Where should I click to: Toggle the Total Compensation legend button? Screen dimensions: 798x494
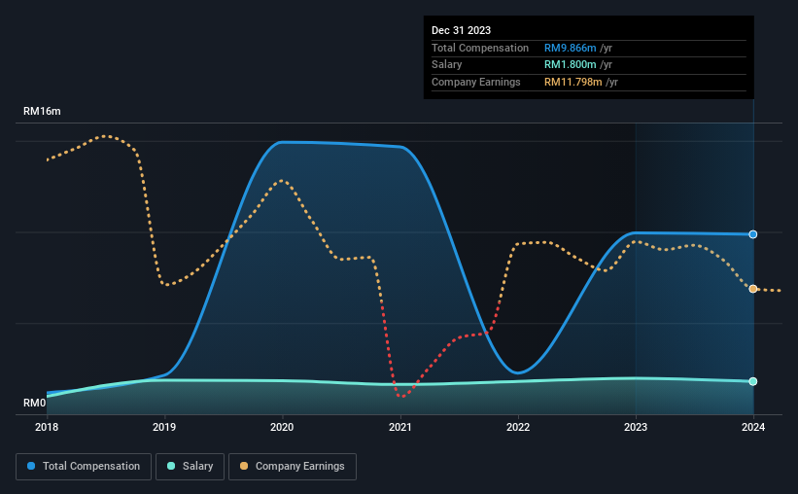84,467
